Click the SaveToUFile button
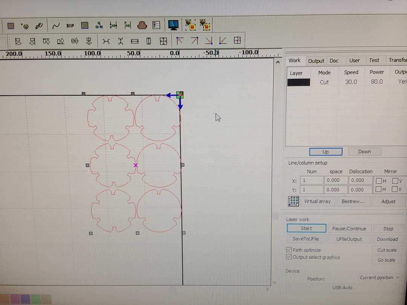 pos(306,239)
